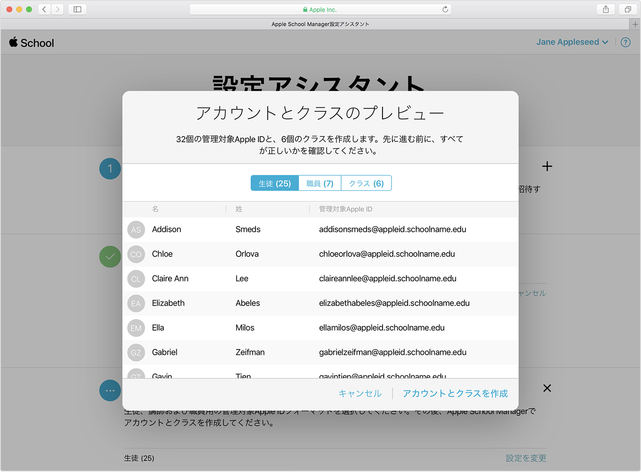Reload the page with the refresh icon

445,9
